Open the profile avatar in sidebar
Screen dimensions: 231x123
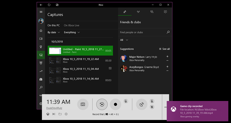pos(41,21)
